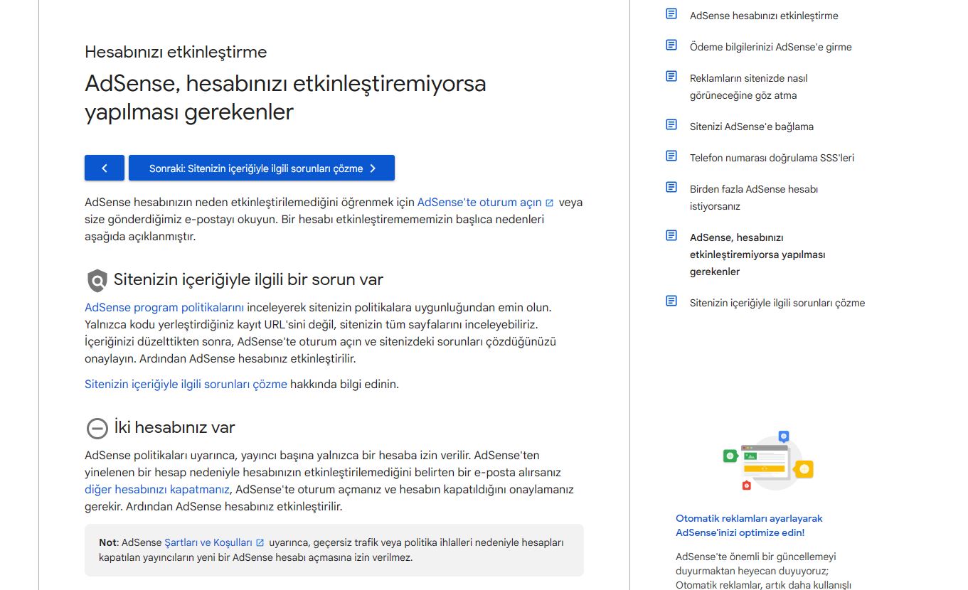The width and height of the screenshot is (968, 590).
Task: Click document icon beside bold 'AdSense, hesabınızı etkinleştiremiyorsa'
Action: point(671,235)
